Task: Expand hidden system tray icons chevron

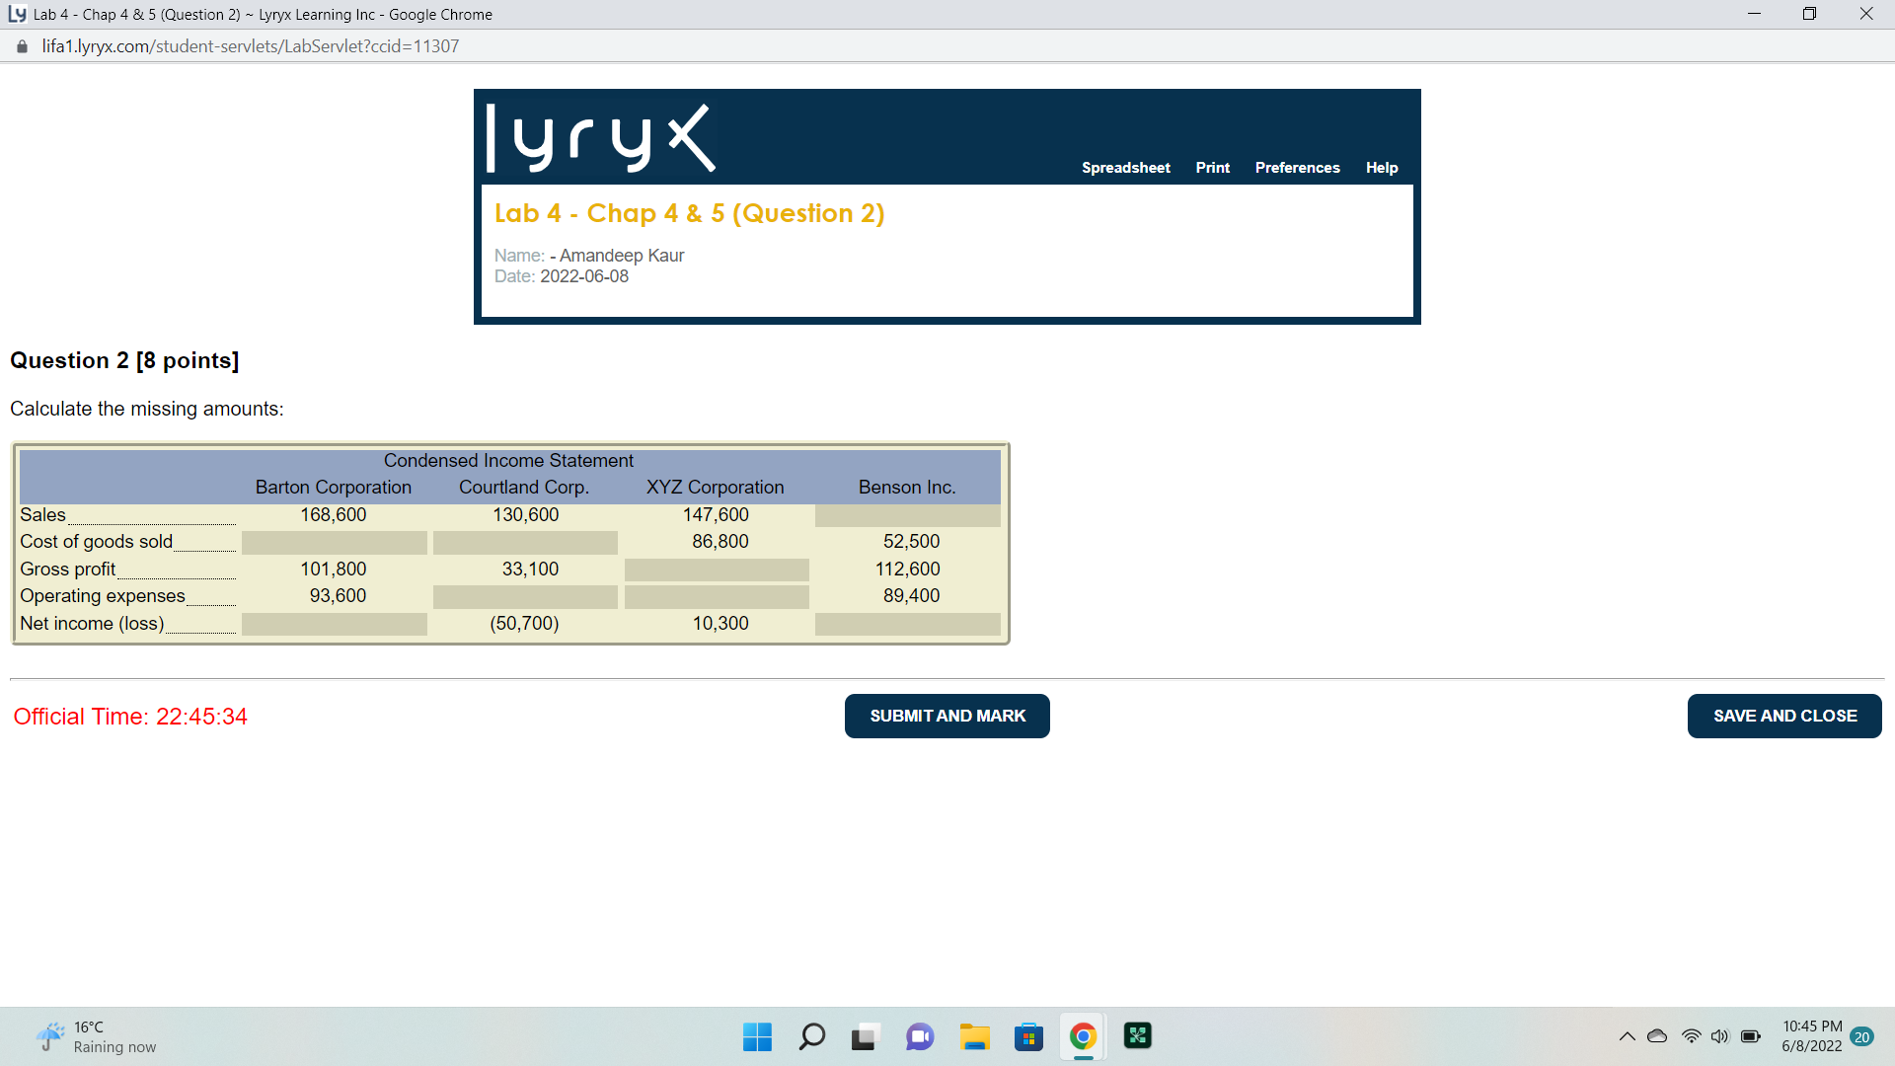Action: (1627, 1036)
